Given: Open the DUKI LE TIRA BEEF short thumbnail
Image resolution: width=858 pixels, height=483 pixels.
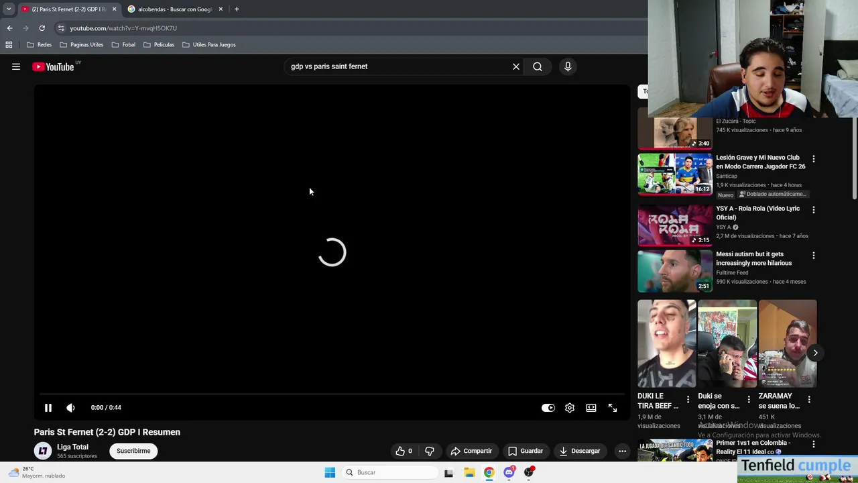Looking at the screenshot, I should 667,343.
